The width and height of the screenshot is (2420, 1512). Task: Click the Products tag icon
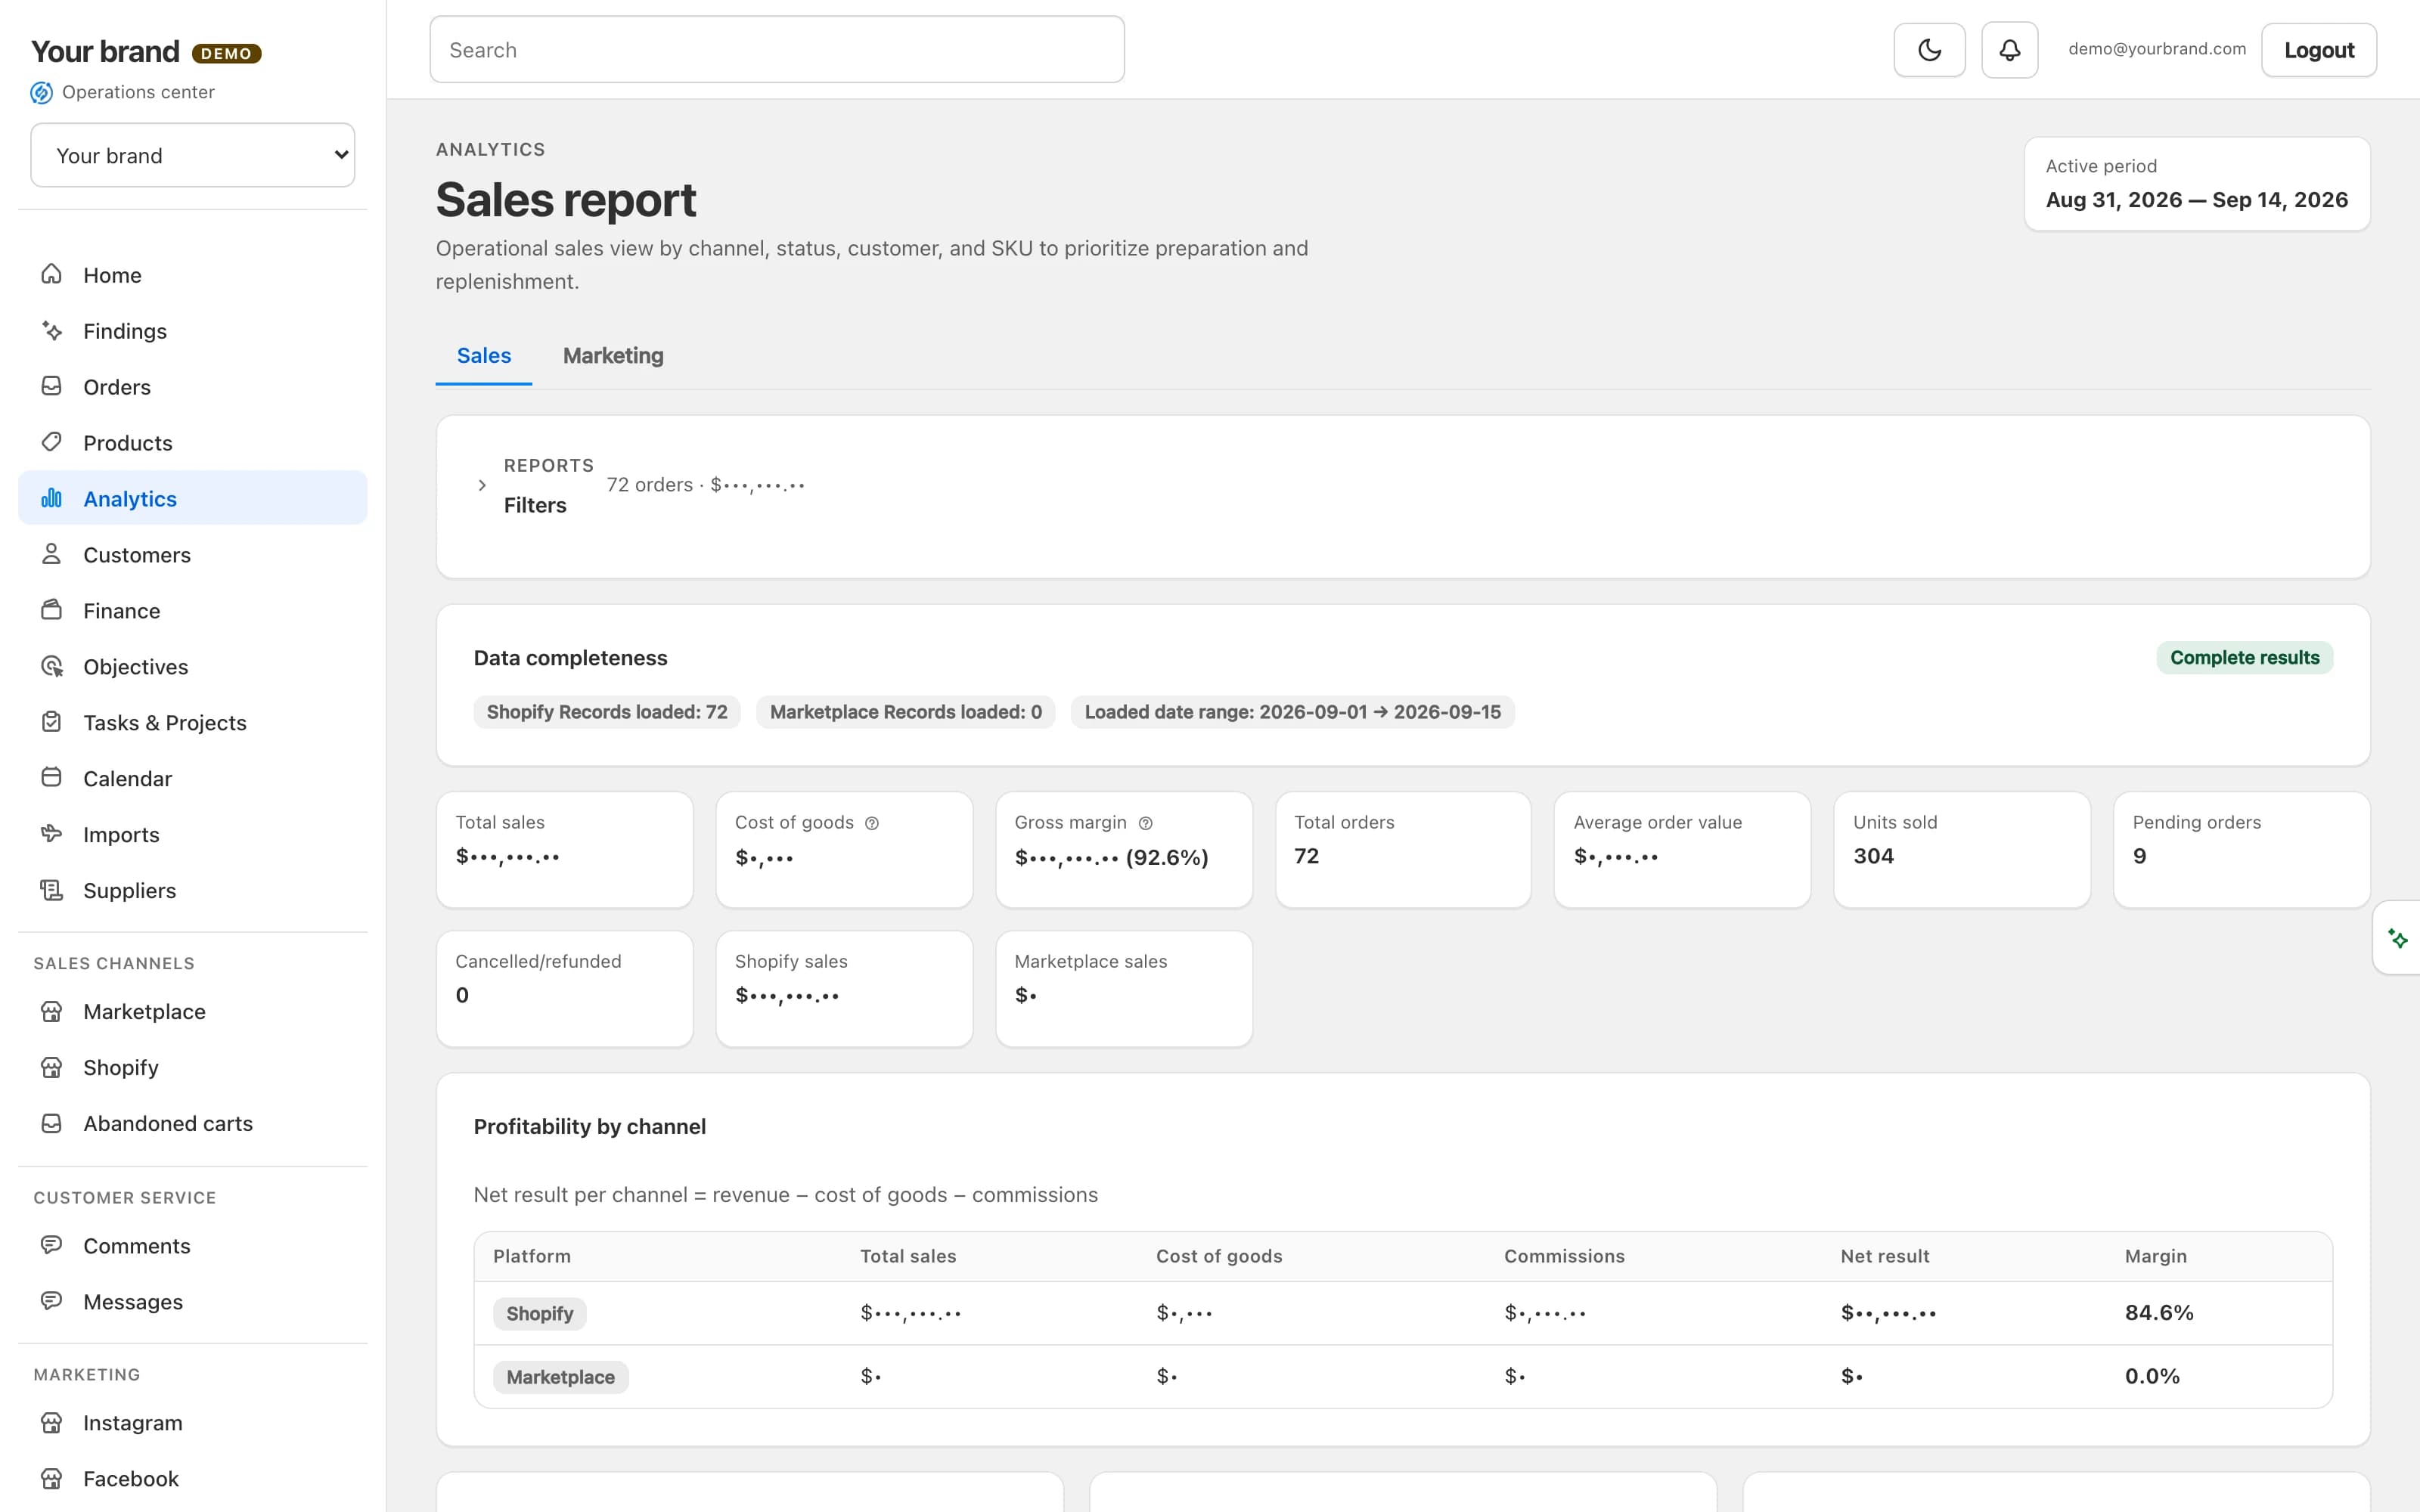[x=51, y=442]
